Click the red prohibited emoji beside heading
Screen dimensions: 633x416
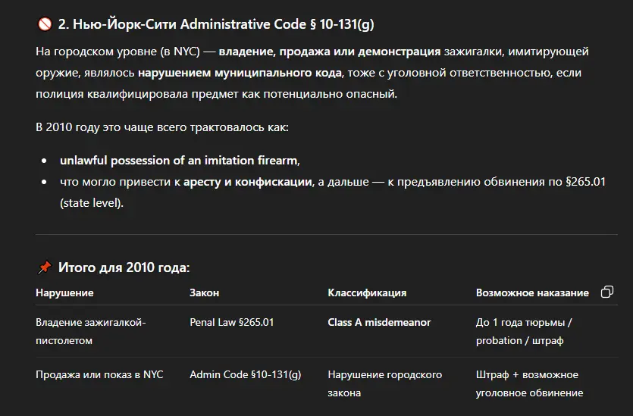[x=45, y=24]
